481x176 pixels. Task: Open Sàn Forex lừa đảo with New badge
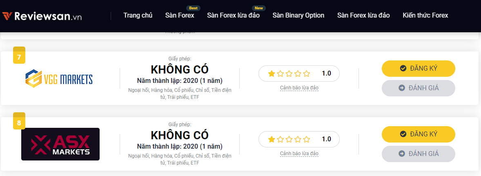coord(233,16)
